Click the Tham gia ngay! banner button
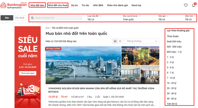The height and width of the screenshot is (108, 198). 28,73
